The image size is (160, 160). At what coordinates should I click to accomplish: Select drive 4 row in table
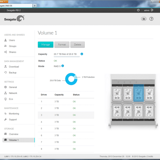coord(66,122)
